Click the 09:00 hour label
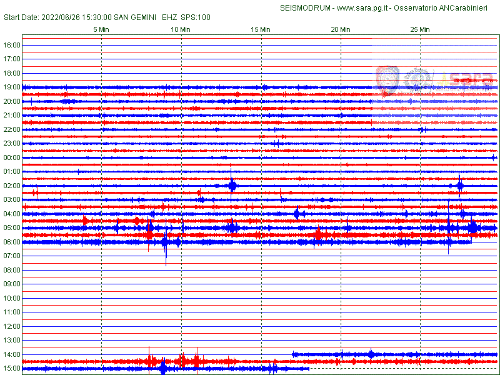500x375 pixels. [x=12, y=284]
